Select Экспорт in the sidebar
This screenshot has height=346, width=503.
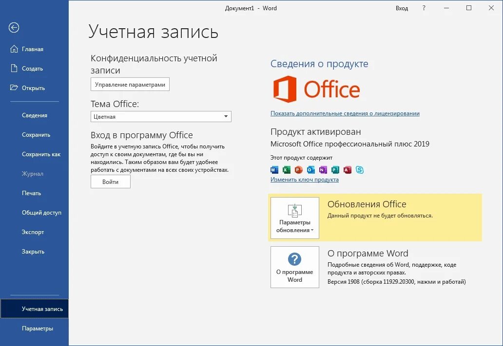coord(33,232)
